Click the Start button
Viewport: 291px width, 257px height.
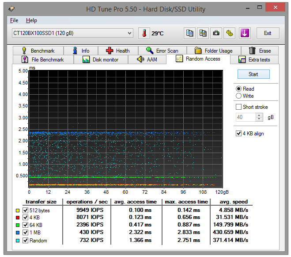click(x=253, y=74)
